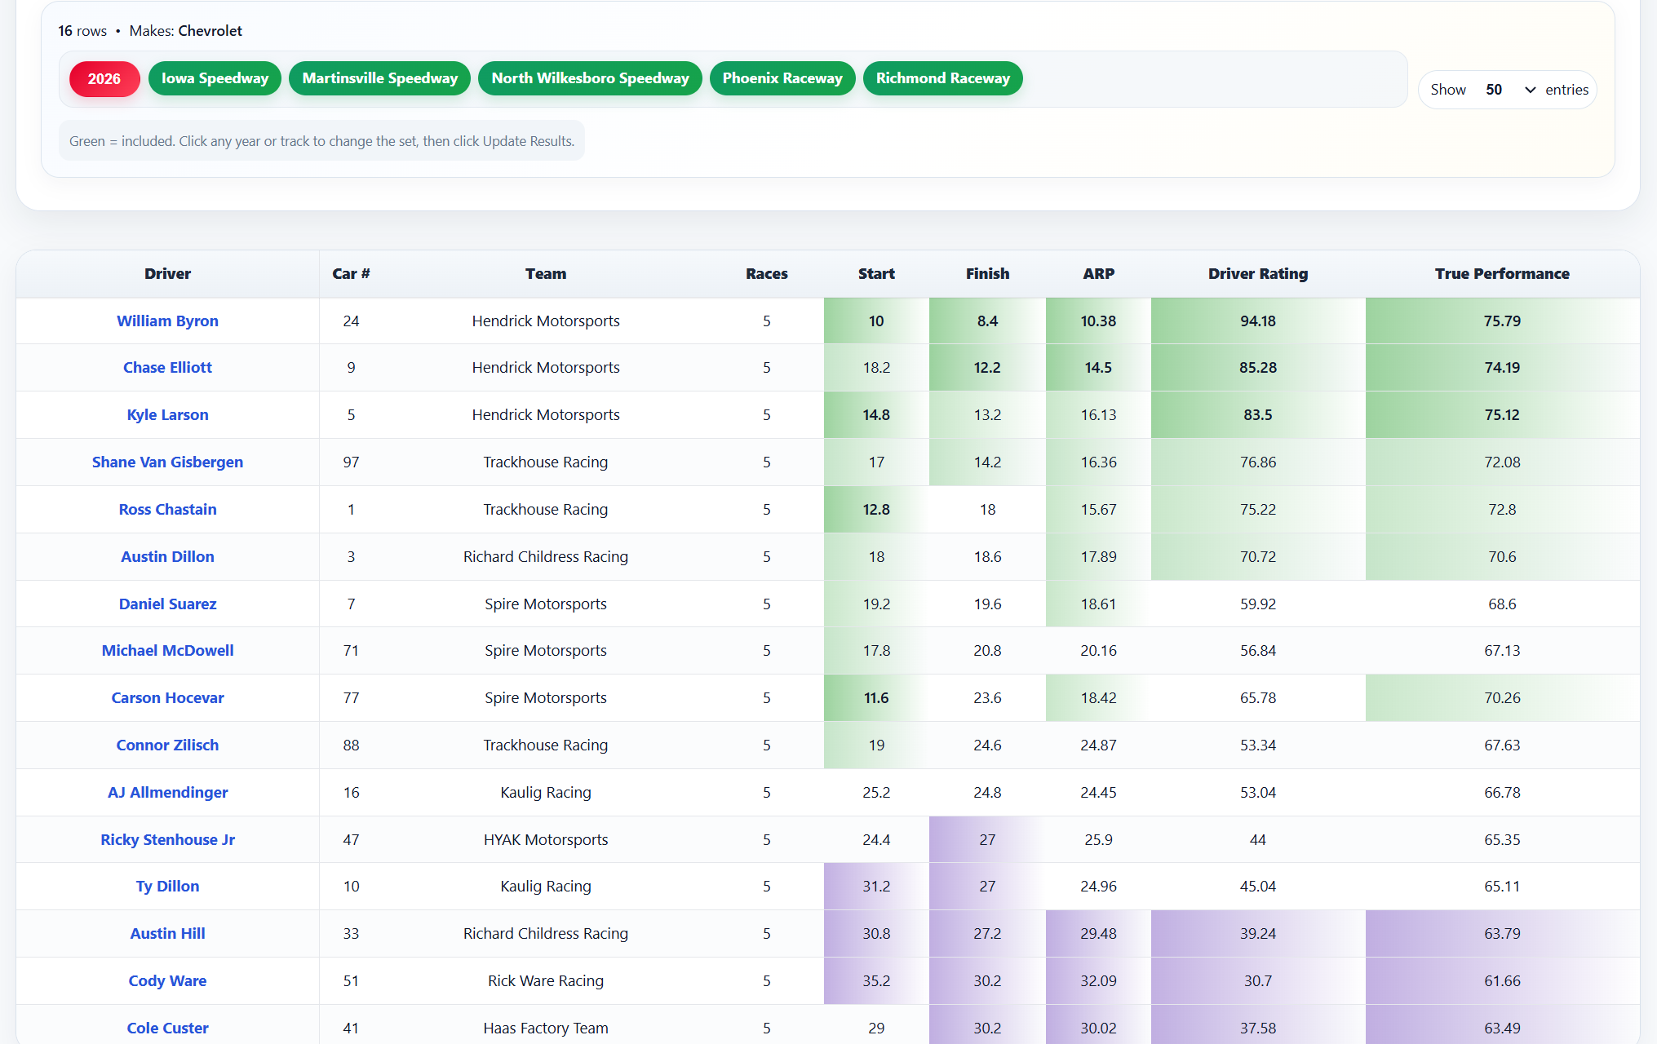Click Kyle Larson's True Performance 75.12
Image resolution: width=1657 pixels, height=1044 pixels.
pos(1502,415)
